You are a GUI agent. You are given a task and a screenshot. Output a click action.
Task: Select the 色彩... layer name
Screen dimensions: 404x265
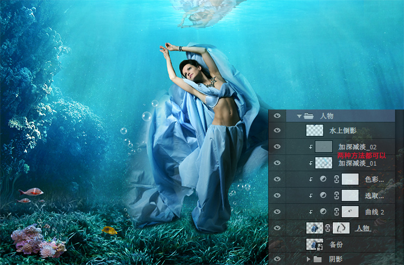pos(374,180)
